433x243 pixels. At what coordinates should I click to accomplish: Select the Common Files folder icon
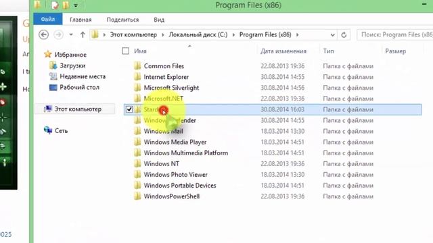click(x=137, y=66)
